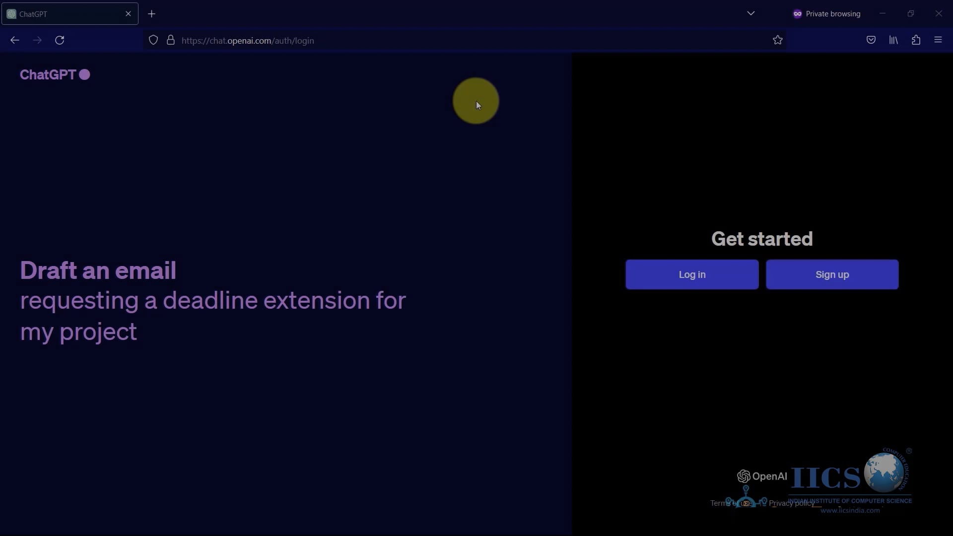This screenshot has height=536, width=953.
Task: Click the Private browsing indicator
Action: pyautogui.click(x=827, y=14)
